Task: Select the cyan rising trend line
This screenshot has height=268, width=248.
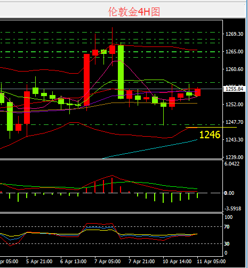Action: pyautogui.click(x=150, y=149)
